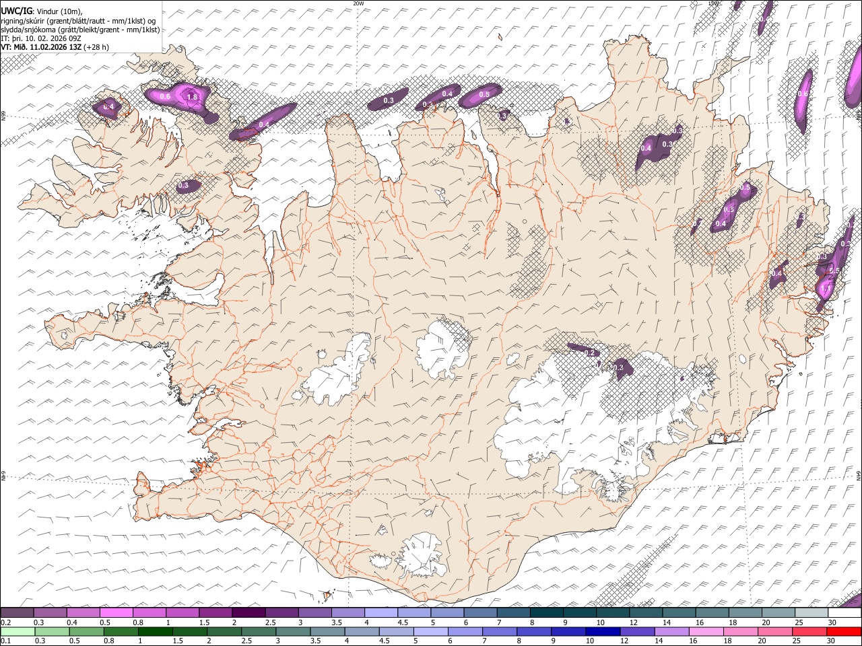Click the bright pink swatch between 0.5 and 0.8
The width and height of the screenshot is (862, 646).
click(x=117, y=613)
